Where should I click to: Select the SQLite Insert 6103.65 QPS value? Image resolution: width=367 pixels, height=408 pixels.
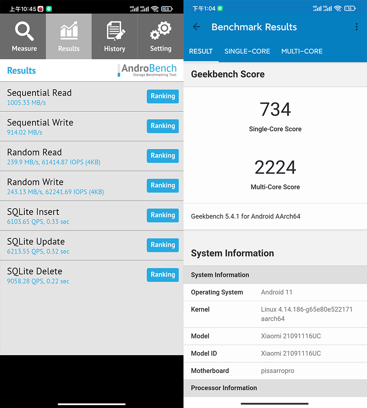pyautogui.click(x=38, y=222)
